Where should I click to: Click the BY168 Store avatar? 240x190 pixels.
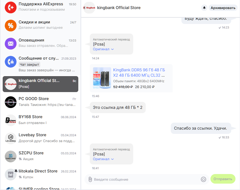pyautogui.click(x=11, y=120)
